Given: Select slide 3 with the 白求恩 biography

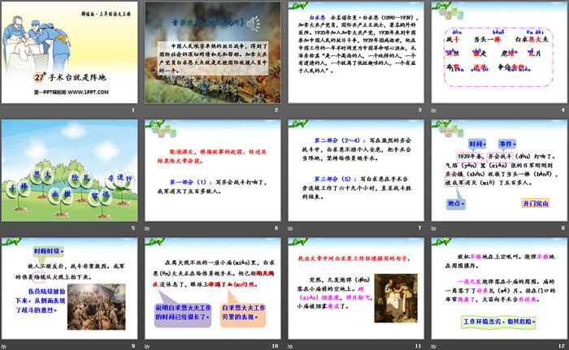Looking at the screenshot, I should pyautogui.click(x=356, y=53).
